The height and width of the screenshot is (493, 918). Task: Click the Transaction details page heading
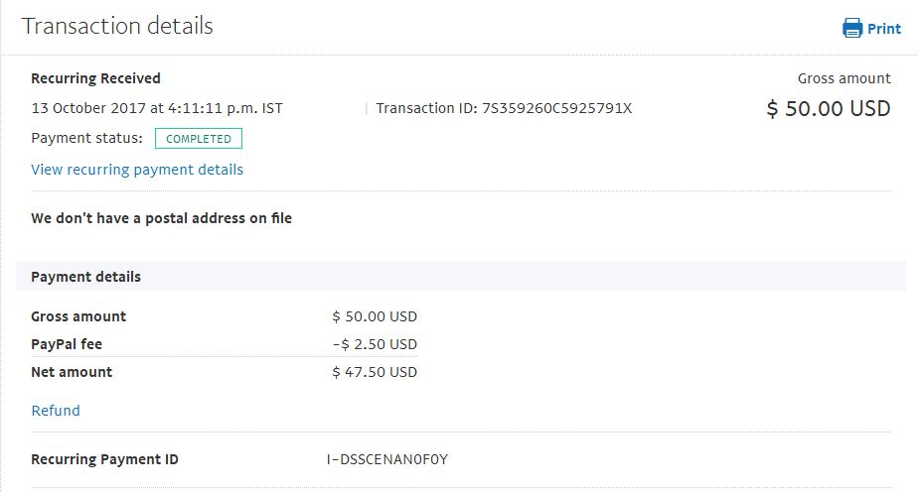tap(117, 26)
